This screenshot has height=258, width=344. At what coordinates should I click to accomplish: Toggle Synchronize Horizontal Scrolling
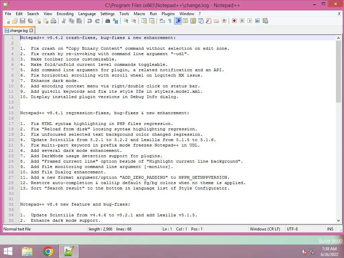tap(152, 21)
